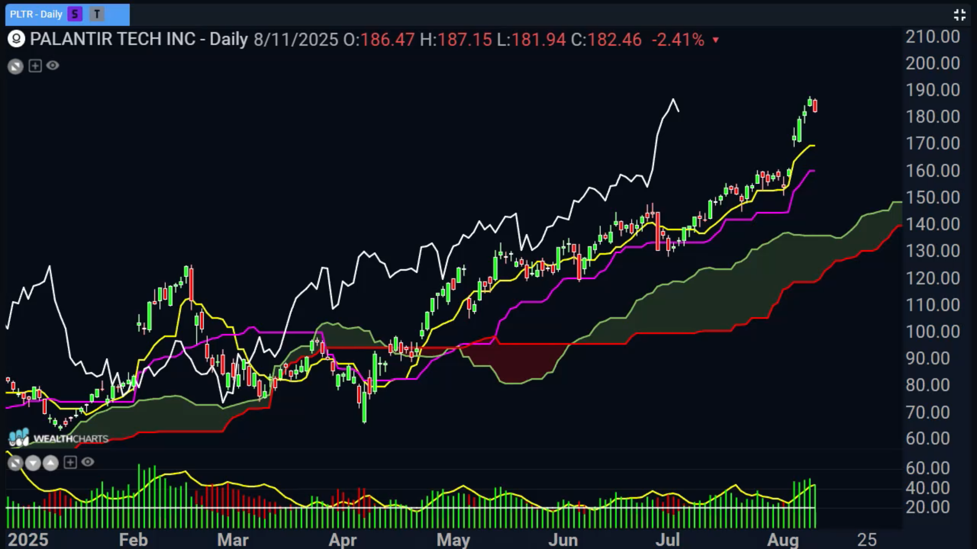
Task: Click the fullscreen collapse icon at top right
Action: click(x=959, y=15)
